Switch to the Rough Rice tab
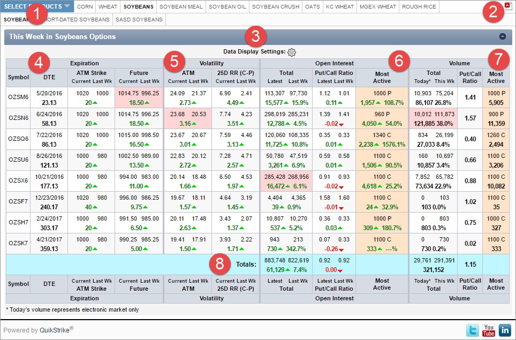 [419, 7]
